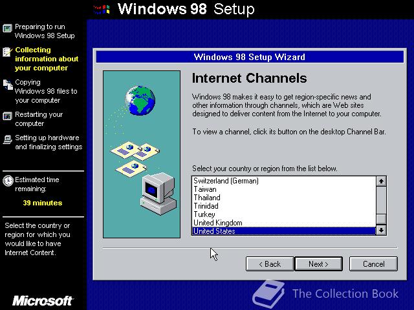The image size is (414, 310).
Task: Click the globe illustration in the wizard
Action: (x=140, y=100)
